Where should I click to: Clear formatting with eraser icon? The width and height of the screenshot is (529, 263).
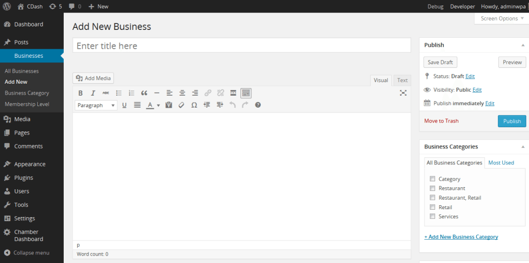[x=182, y=105]
